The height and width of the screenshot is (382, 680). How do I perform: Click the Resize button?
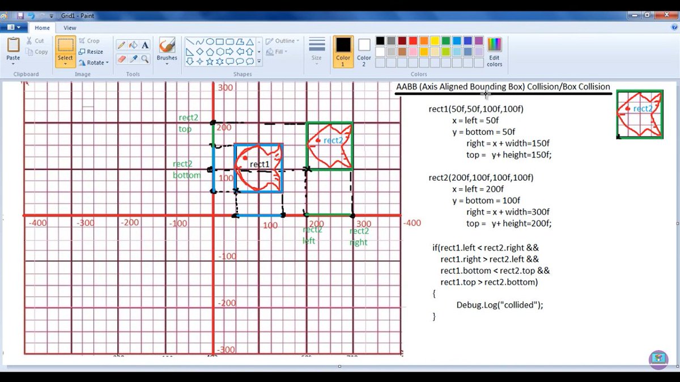pyautogui.click(x=91, y=52)
